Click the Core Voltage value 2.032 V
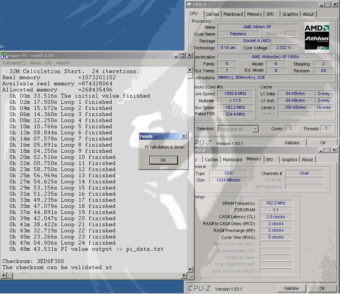Image resolution: width=340 pixels, height=294 pixels. (283, 47)
